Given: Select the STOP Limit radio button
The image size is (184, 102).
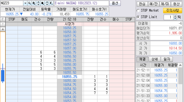Looking at the screenshot, I should click(138, 17).
